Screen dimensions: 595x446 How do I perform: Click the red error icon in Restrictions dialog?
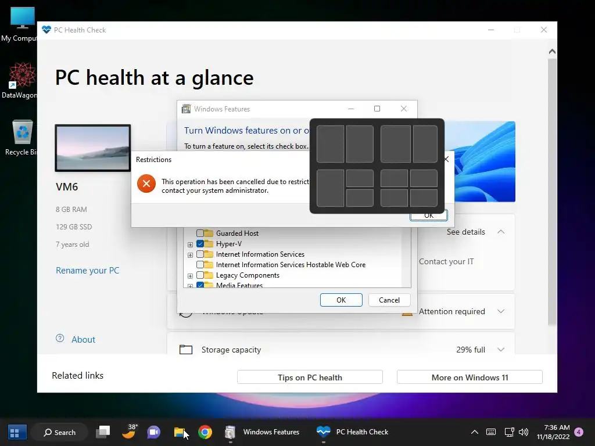146,184
